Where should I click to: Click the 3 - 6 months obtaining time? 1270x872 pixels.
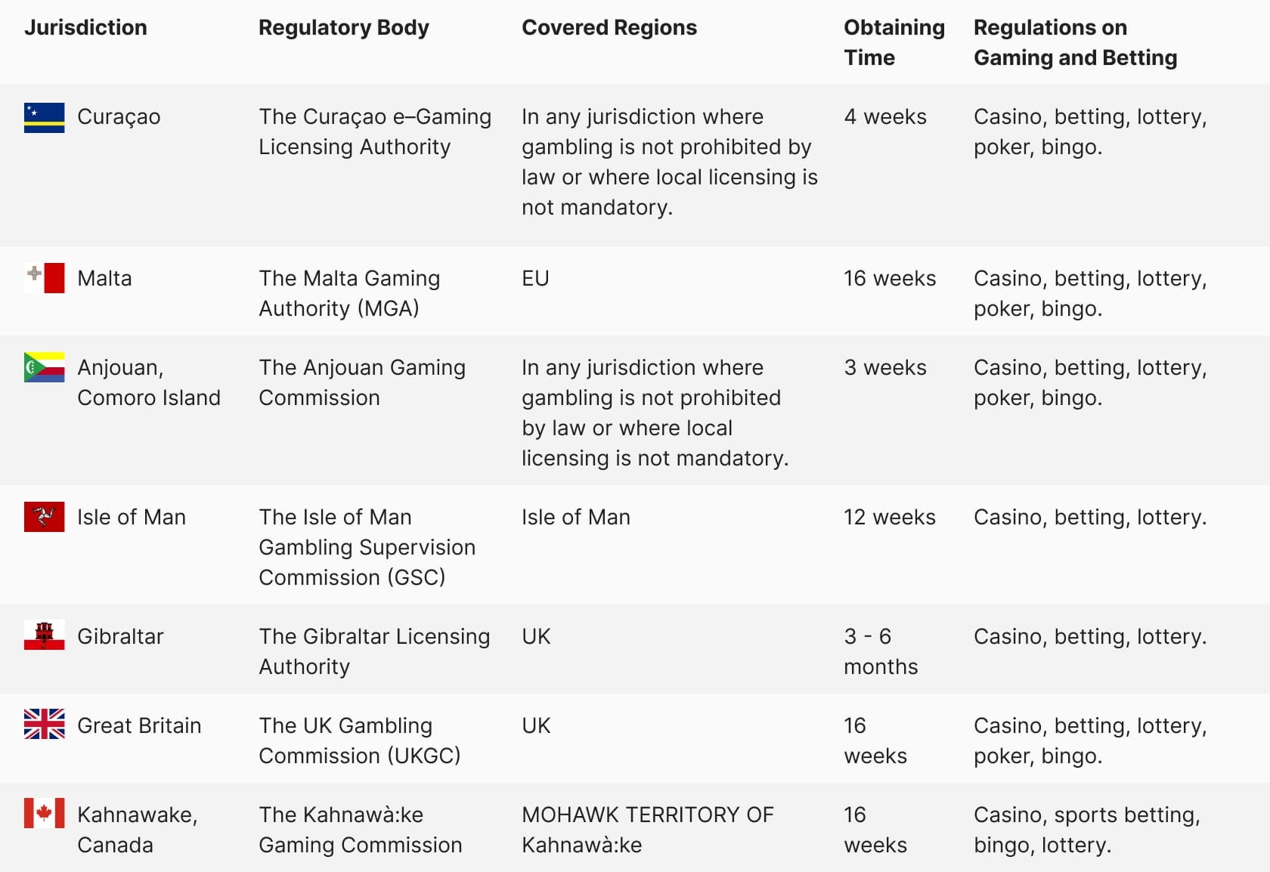click(881, 651)
